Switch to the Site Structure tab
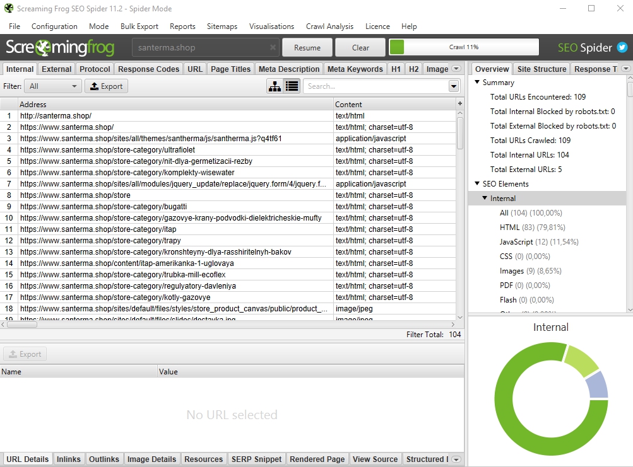 [541, 69]
